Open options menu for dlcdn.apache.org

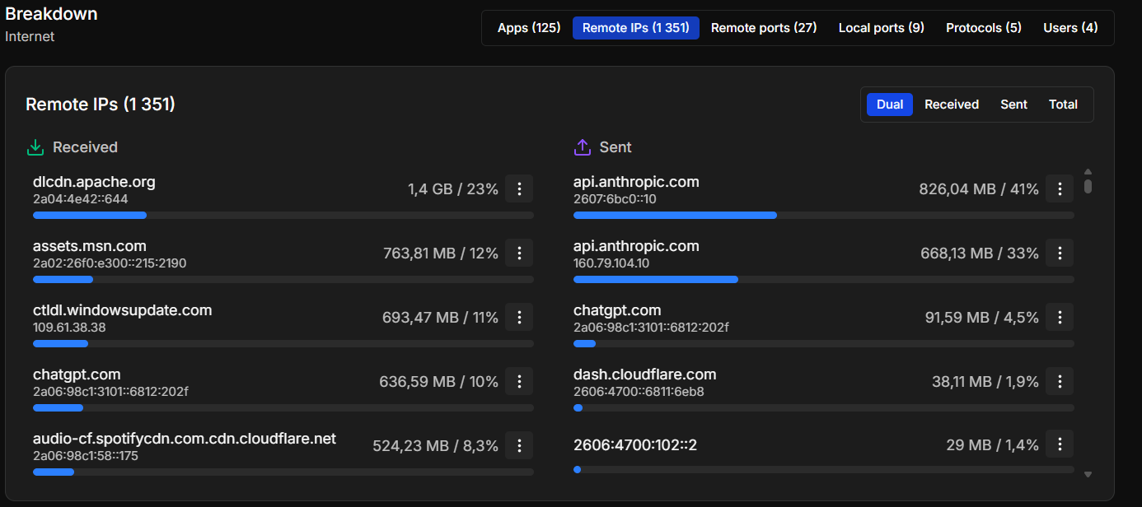click(x=519, y=189)
